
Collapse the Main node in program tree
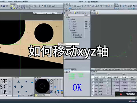pos(68,20)
